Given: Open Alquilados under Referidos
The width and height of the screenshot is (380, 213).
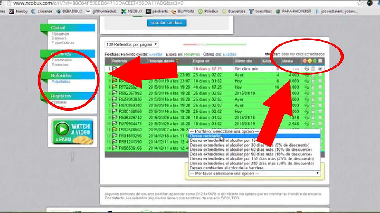Looking at the screenshot, I should pos(61,82).
